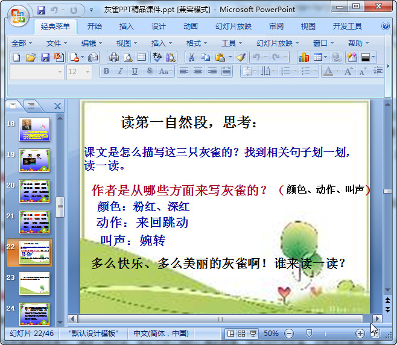
Task: Expand the 编辑 dropdown menu
Action: [x=91, y=43]
